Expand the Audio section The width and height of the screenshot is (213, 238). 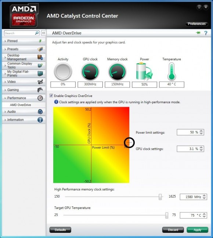click(x=24, y=112)
